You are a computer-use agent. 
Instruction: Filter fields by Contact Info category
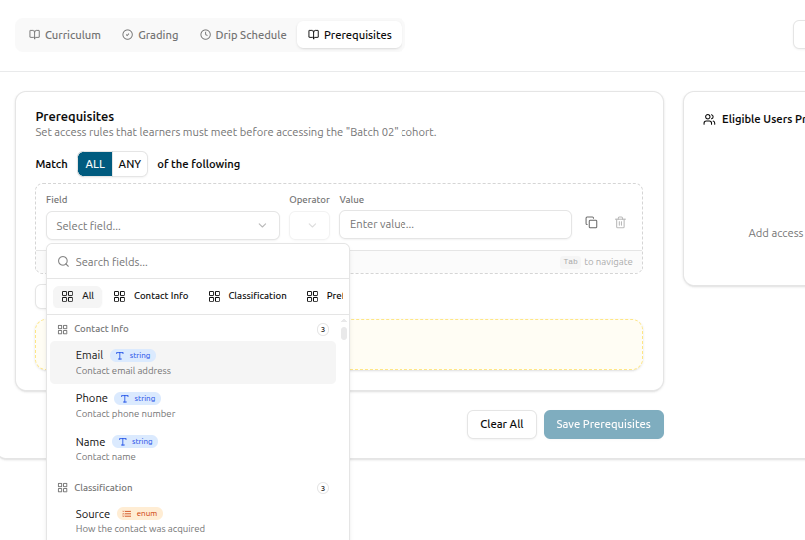click(151, 296)
